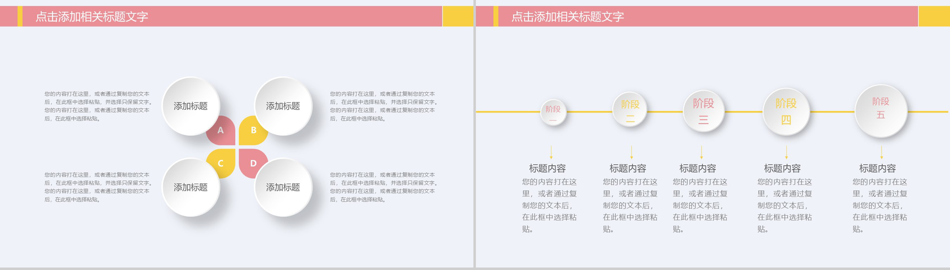Click the yellow block right of the left slide header
The image size is (950, 270).
point(458,16)
